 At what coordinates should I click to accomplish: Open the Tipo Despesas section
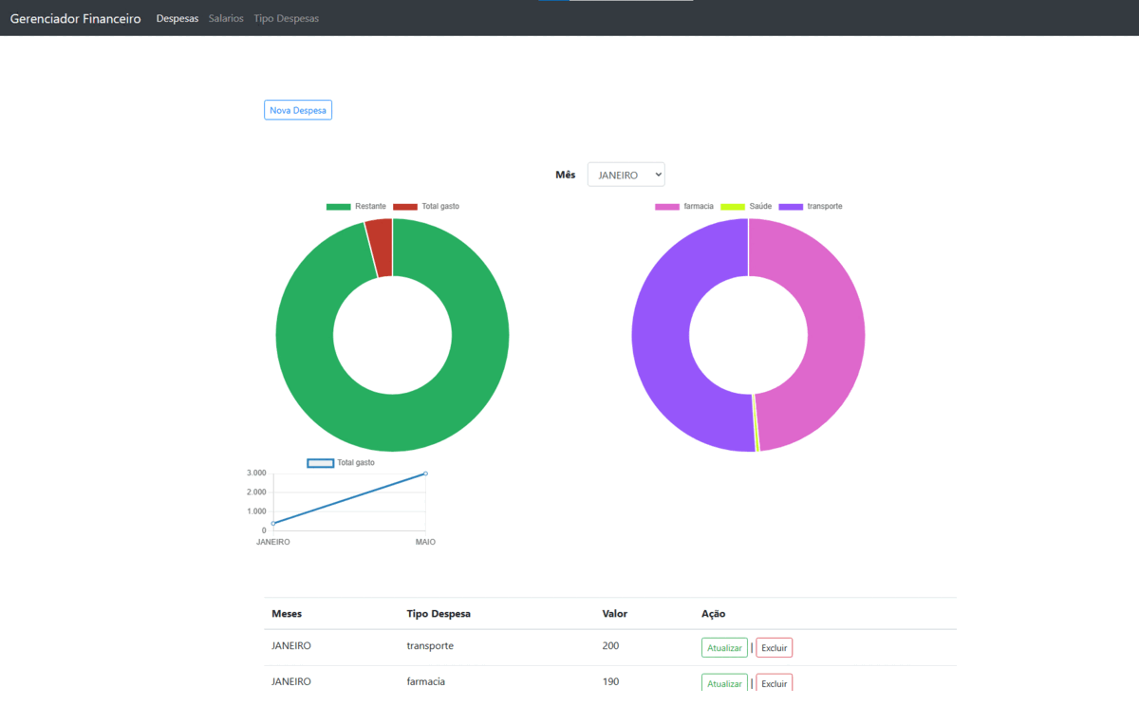(x=286, y=17)
